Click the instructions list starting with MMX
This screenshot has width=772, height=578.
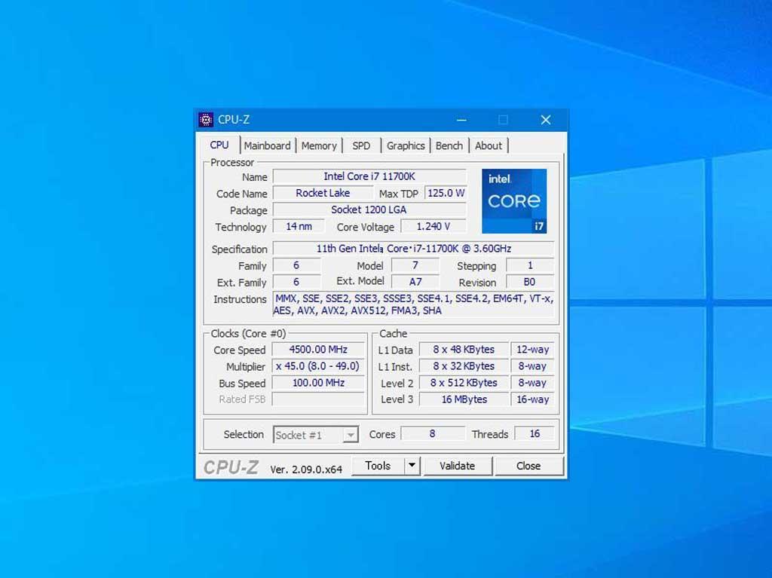414,304
